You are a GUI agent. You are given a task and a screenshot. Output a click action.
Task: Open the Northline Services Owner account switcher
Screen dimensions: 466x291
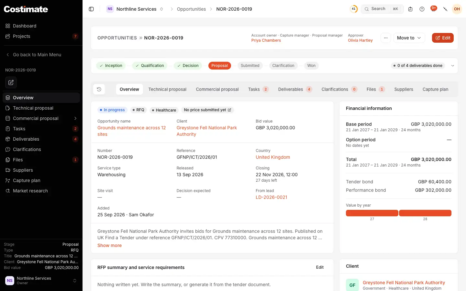pyautogui.click(x=41, y=280)
